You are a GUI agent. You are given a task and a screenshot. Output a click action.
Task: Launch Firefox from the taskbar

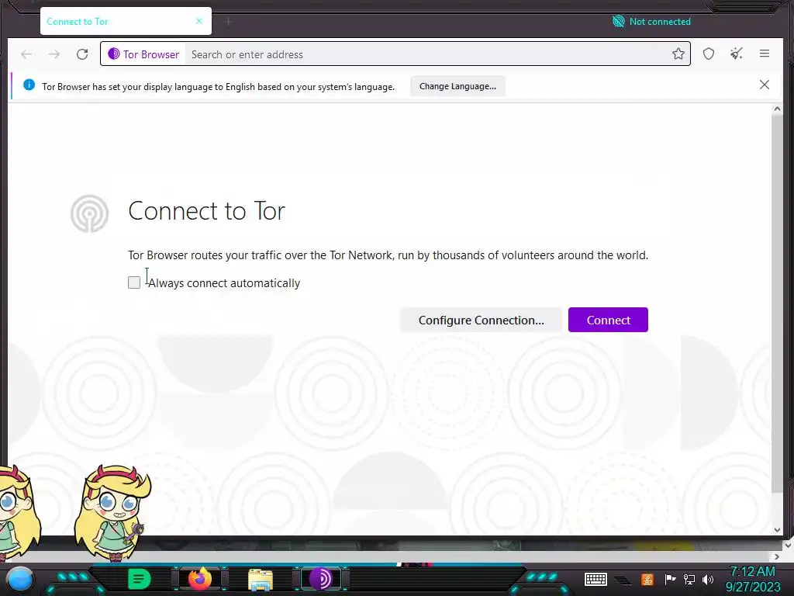pos(199,579)
